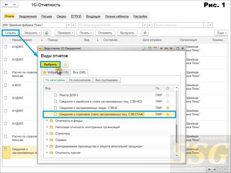Expand Налоговая отчетность иностранных организаций folder
This screenshot has width=231, height=173.
(x=47, y=127)
